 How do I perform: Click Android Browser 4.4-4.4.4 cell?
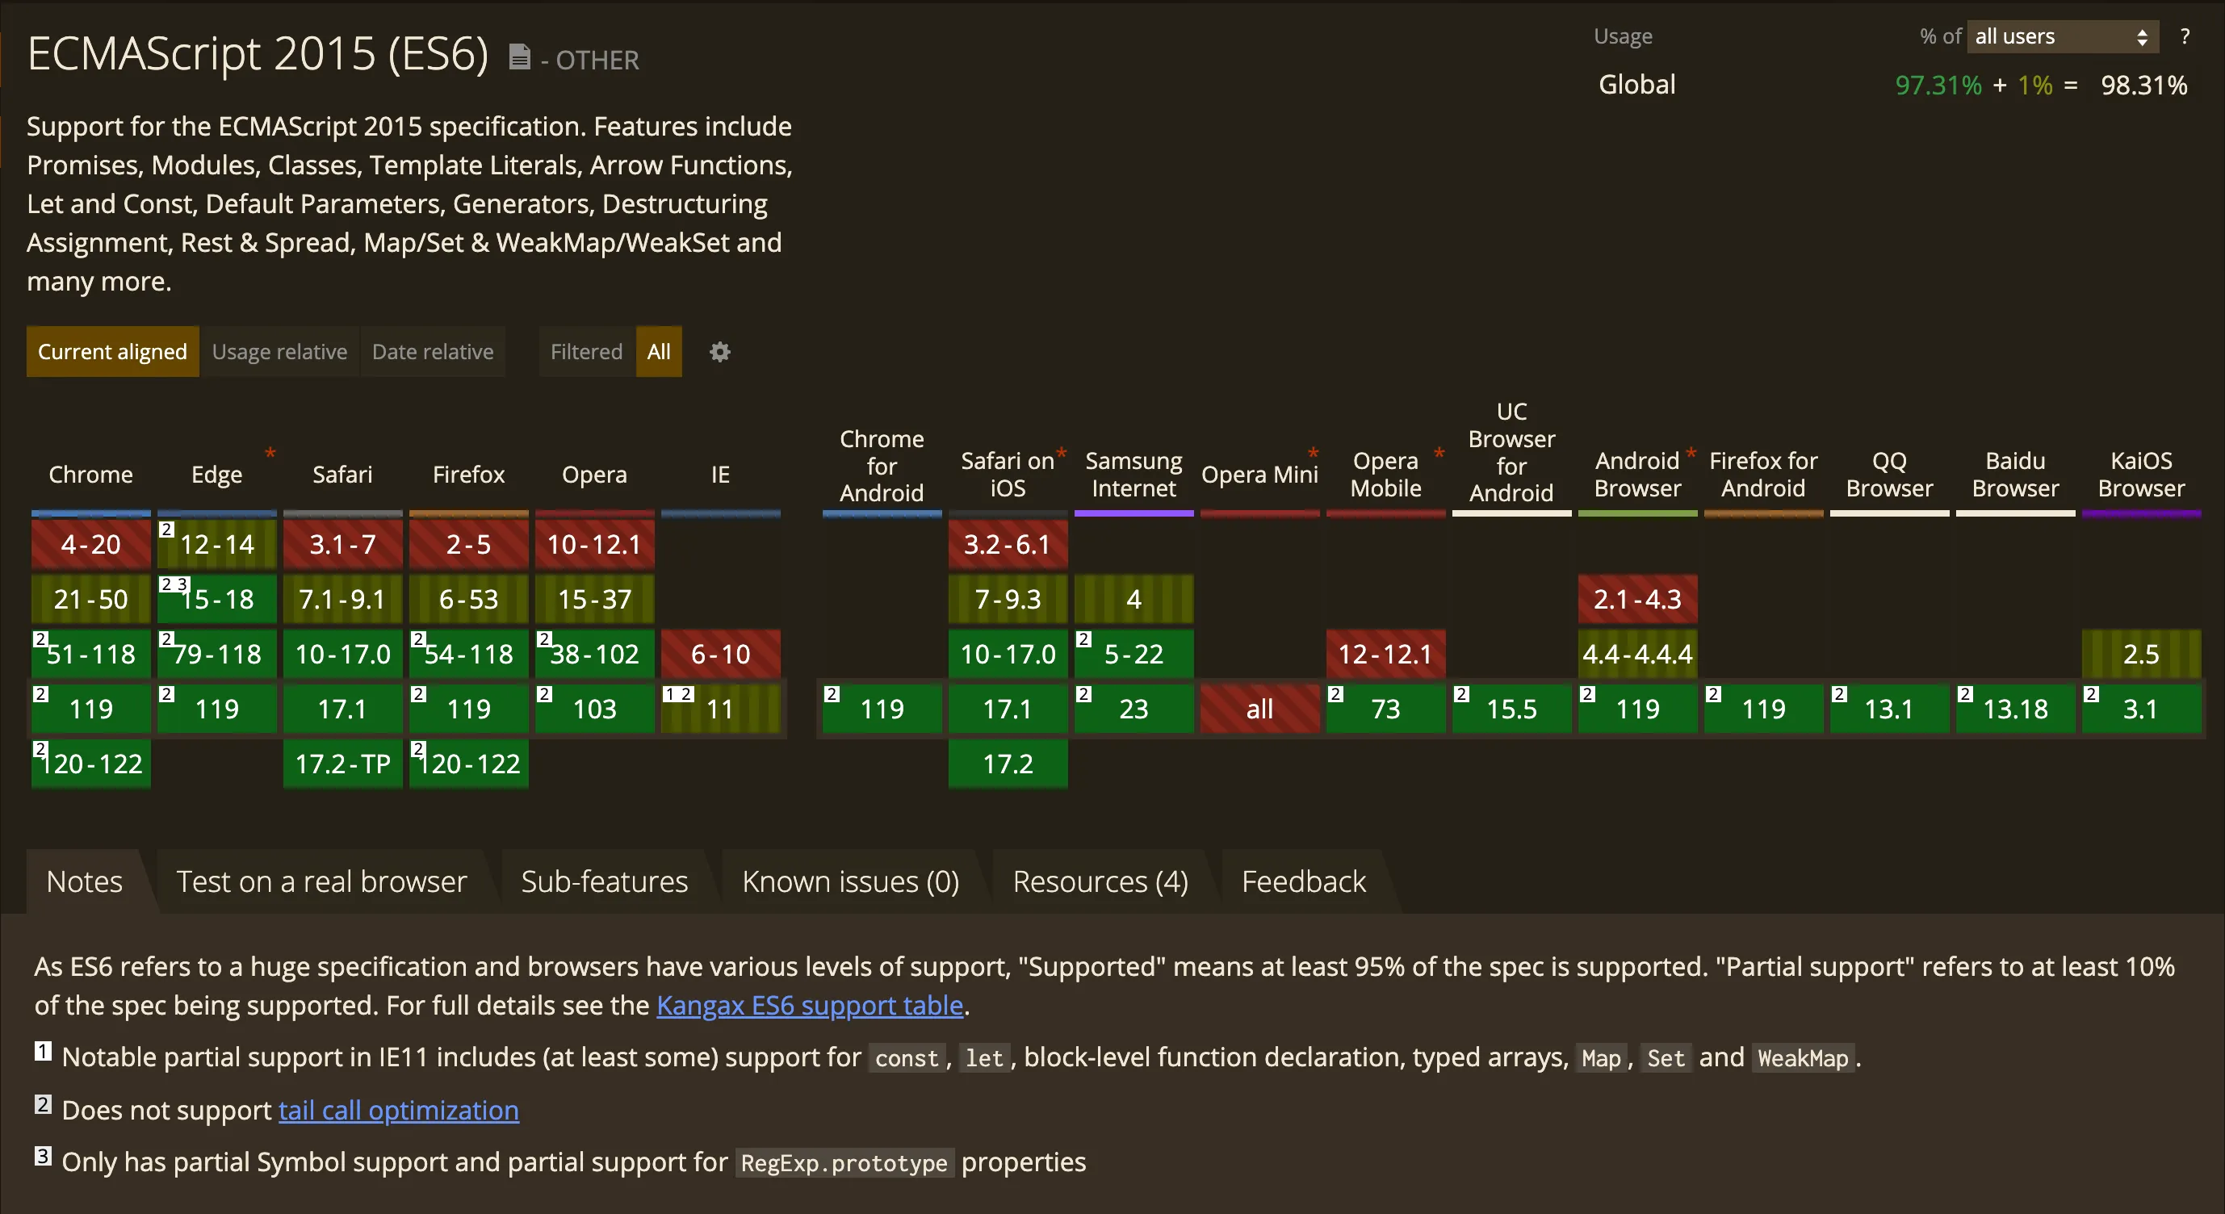tap(1637, 654)
